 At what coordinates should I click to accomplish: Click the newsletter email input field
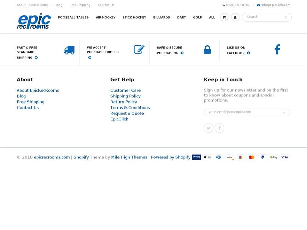(x=247, y=112)
